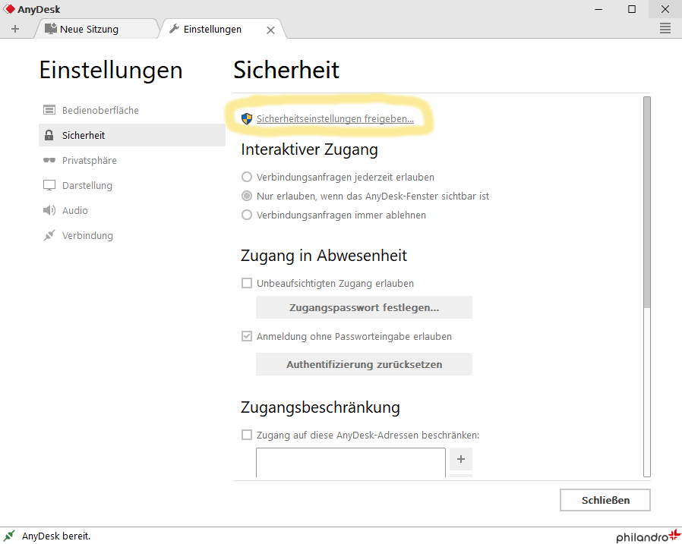Open Verbindung settings category
This screenshot has height=544, width=682.
(x=132, y=235)
